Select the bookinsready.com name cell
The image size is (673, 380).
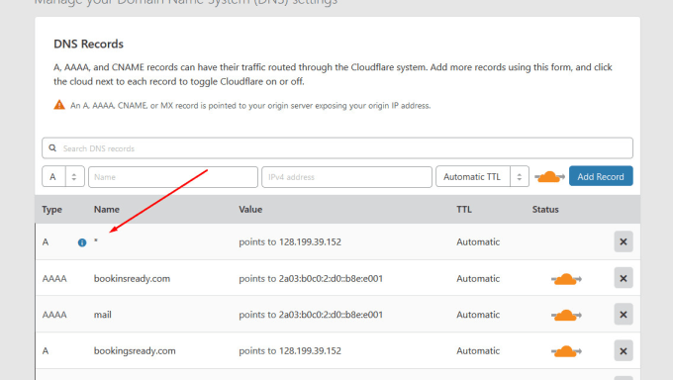(x=133, y=279)
